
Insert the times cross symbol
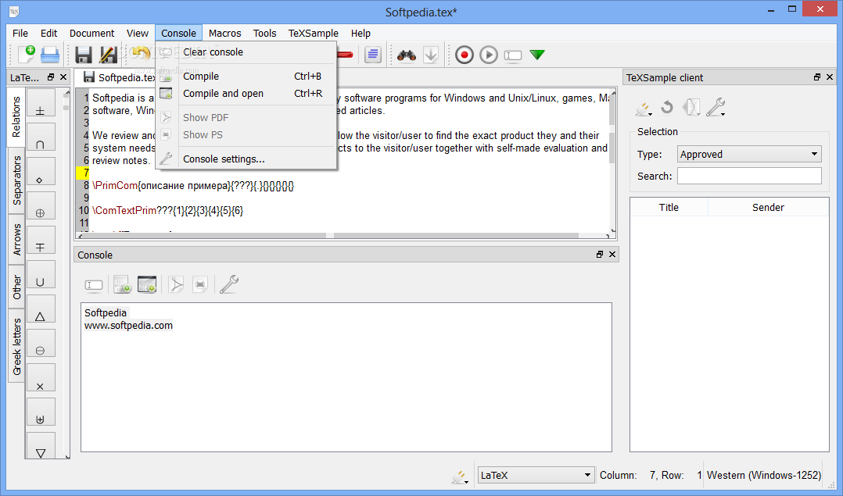tap(41, 377)
